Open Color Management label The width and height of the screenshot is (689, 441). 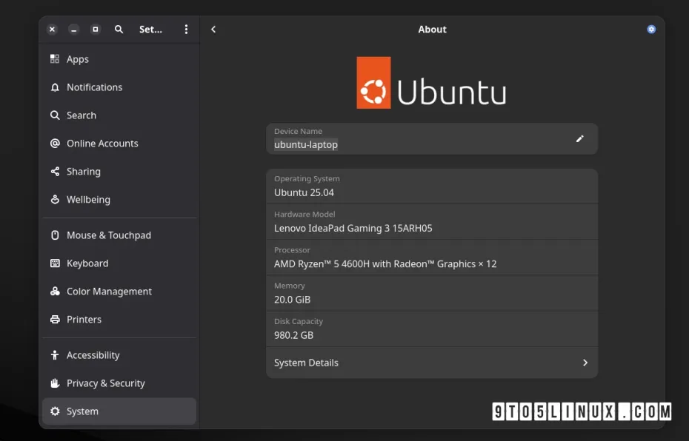click(109, 292)
